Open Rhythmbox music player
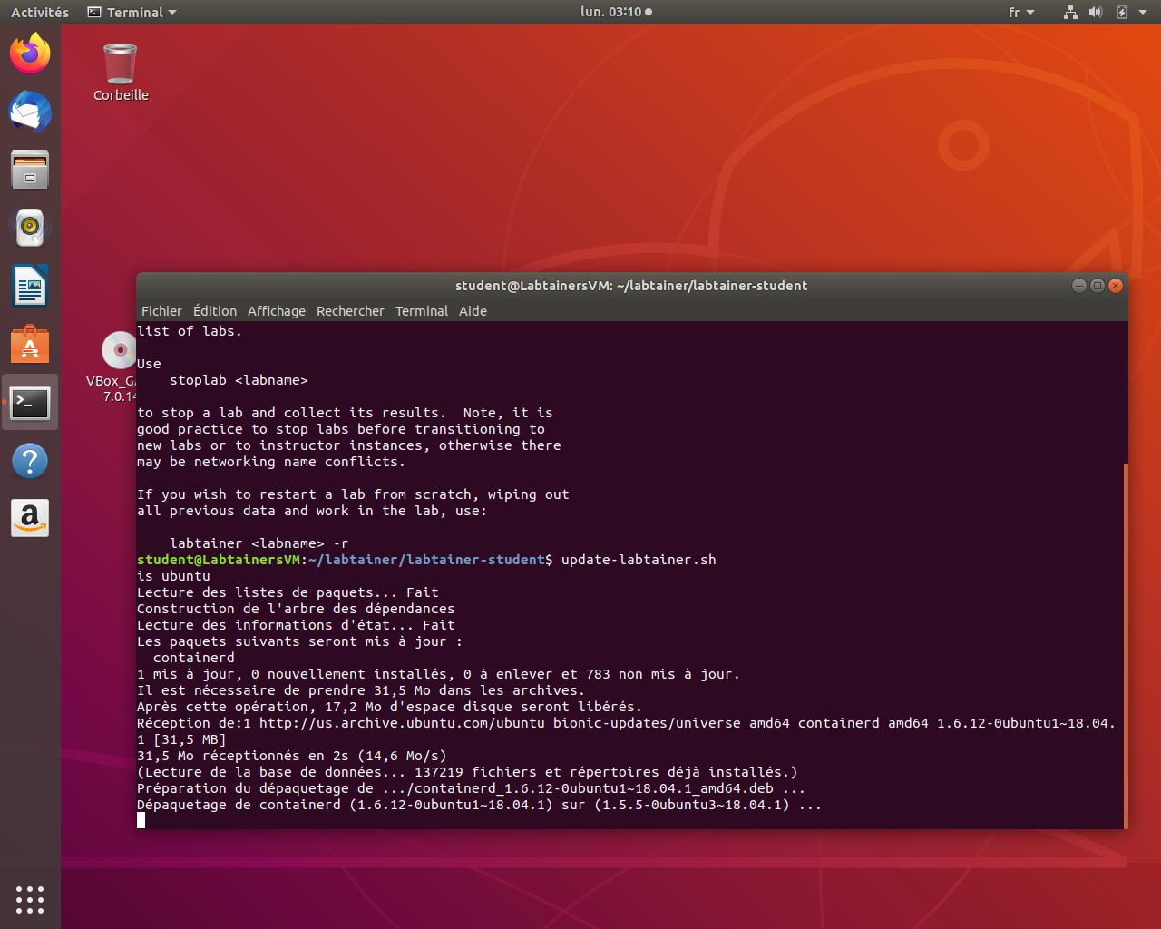The height and width of the screenshot is (929, 1161). (30, 228)
